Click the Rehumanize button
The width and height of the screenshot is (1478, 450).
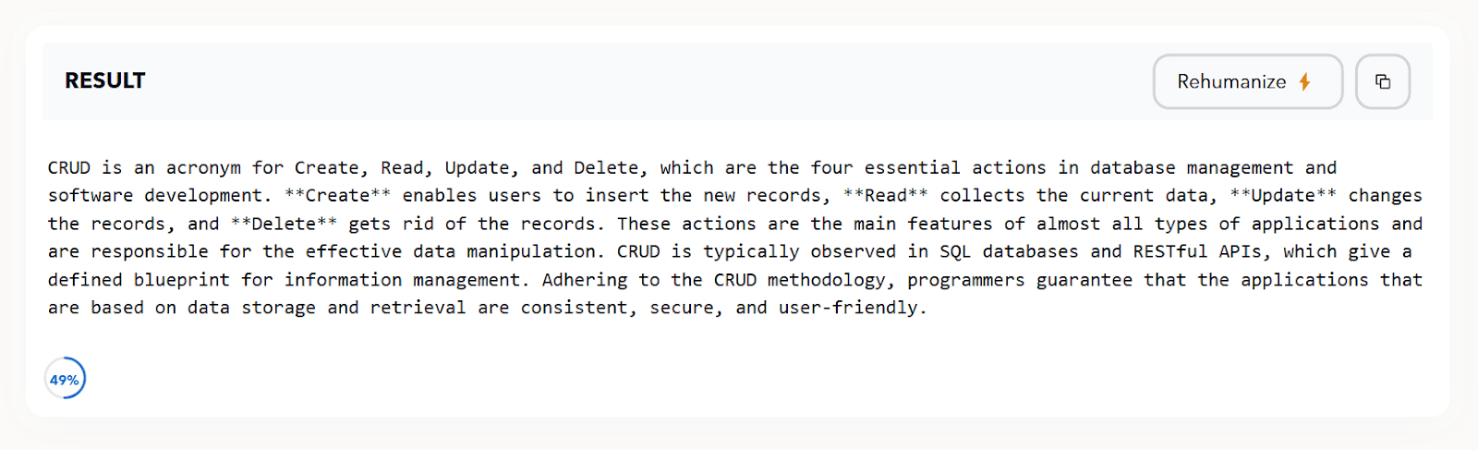tap(1248, 81)
